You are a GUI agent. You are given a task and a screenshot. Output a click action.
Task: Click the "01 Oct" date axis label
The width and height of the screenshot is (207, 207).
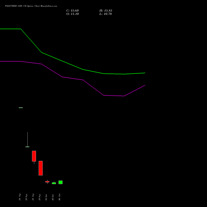click(46, 197)
